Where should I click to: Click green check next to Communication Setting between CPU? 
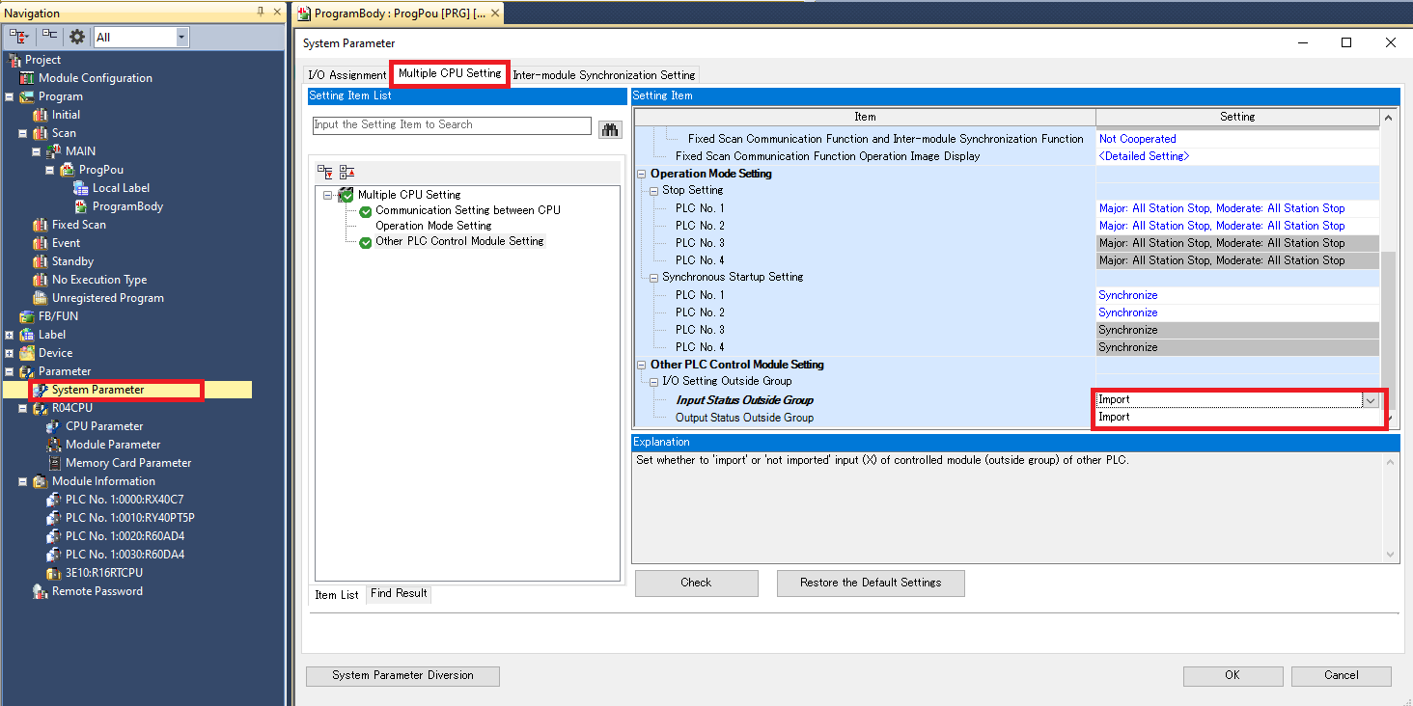[x=366, y=211]
